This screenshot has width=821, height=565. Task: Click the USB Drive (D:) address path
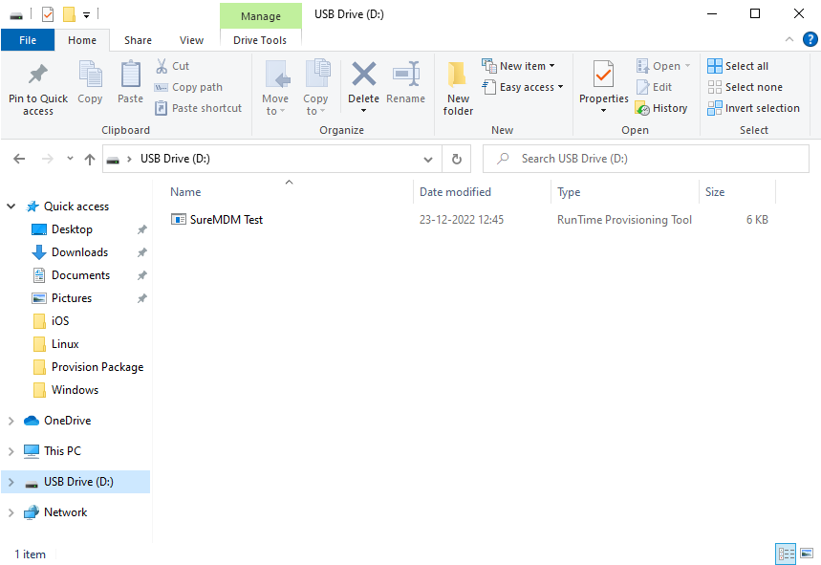click(x=175, y=159)
